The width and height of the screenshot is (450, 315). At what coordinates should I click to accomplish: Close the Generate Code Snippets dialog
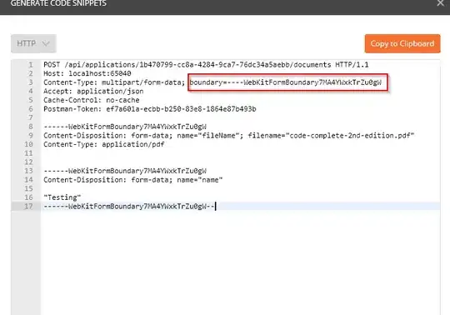click(440, 3)
